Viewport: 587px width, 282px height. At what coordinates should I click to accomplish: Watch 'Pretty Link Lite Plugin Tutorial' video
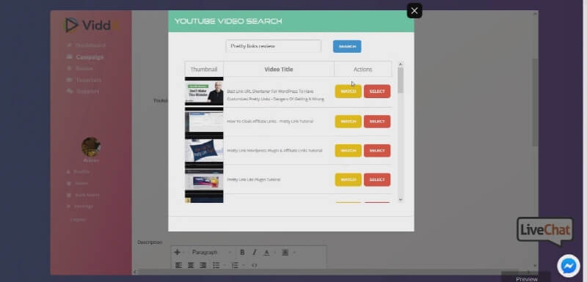coord(348,179)
